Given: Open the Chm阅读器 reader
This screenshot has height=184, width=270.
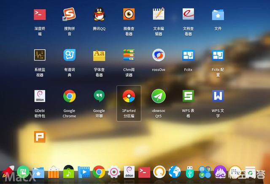Looking at the screenshot, I should [129, 55].
